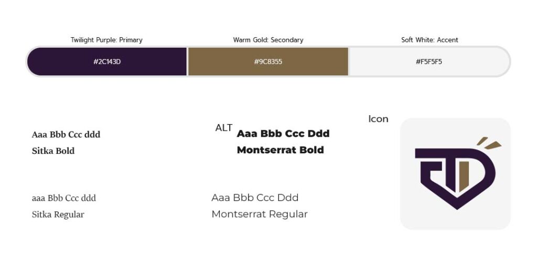
Task: Click the light sans-serif "Aaa Bbb Ccc Ddd" sample
Action: (x=255, y=198)
